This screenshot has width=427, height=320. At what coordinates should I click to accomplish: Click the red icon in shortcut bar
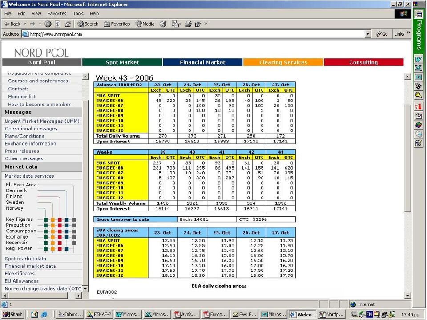tap(418, 106)
